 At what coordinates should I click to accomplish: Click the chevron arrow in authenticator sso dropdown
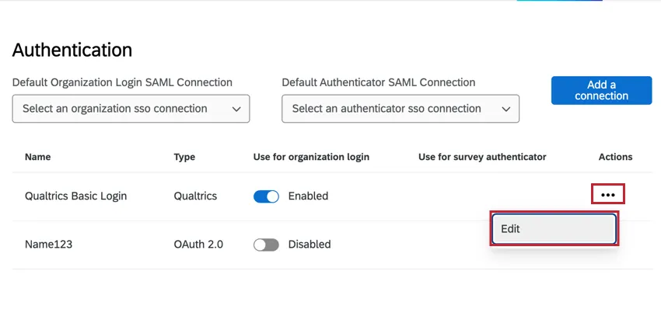pos(506,109)
